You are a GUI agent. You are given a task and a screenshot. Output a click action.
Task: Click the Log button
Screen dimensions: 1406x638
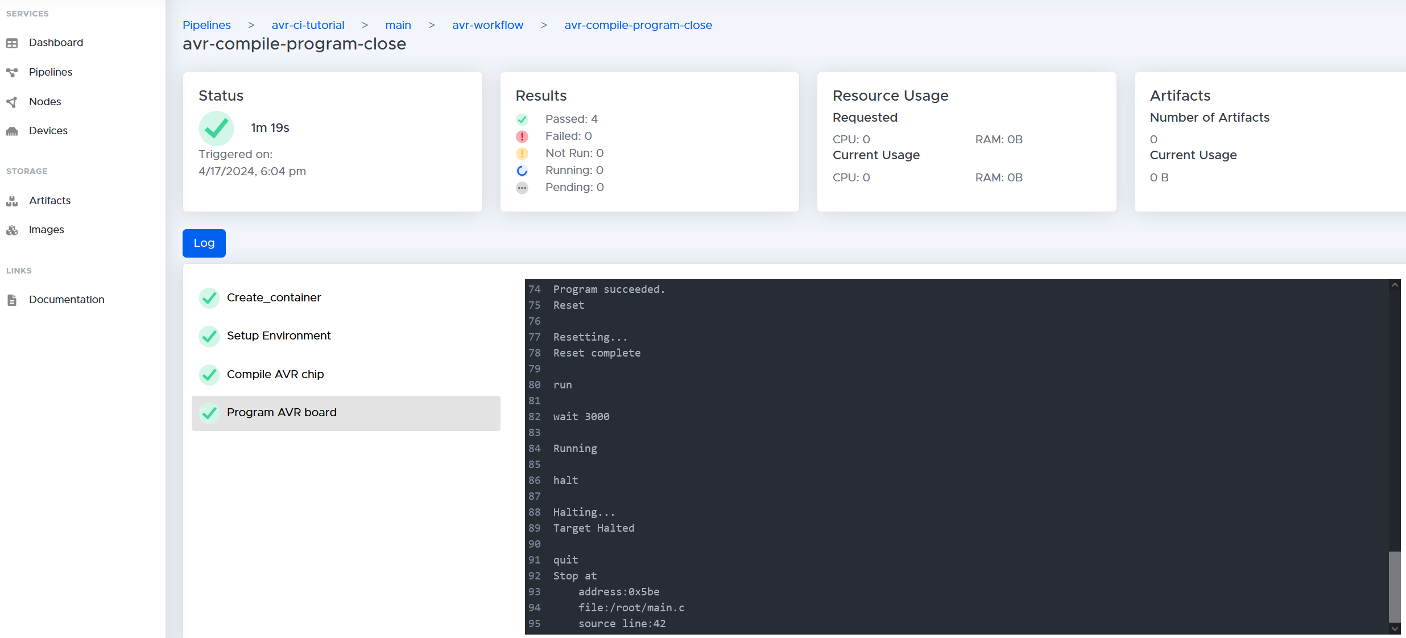tap(204, 243)
